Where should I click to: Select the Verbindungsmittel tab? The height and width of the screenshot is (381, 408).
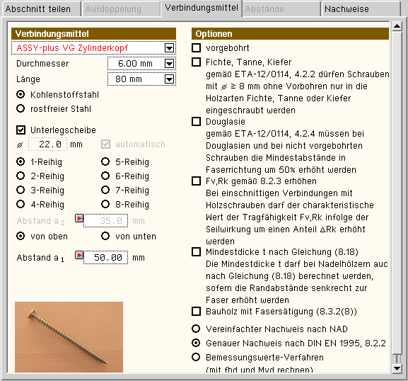click(202, 8)
